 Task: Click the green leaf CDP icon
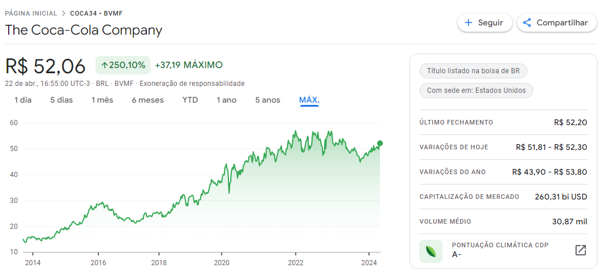tap(431, 251)
